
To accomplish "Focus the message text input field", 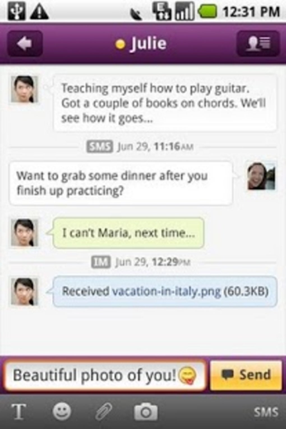I will pyautogui.click(x=105, y=375).
